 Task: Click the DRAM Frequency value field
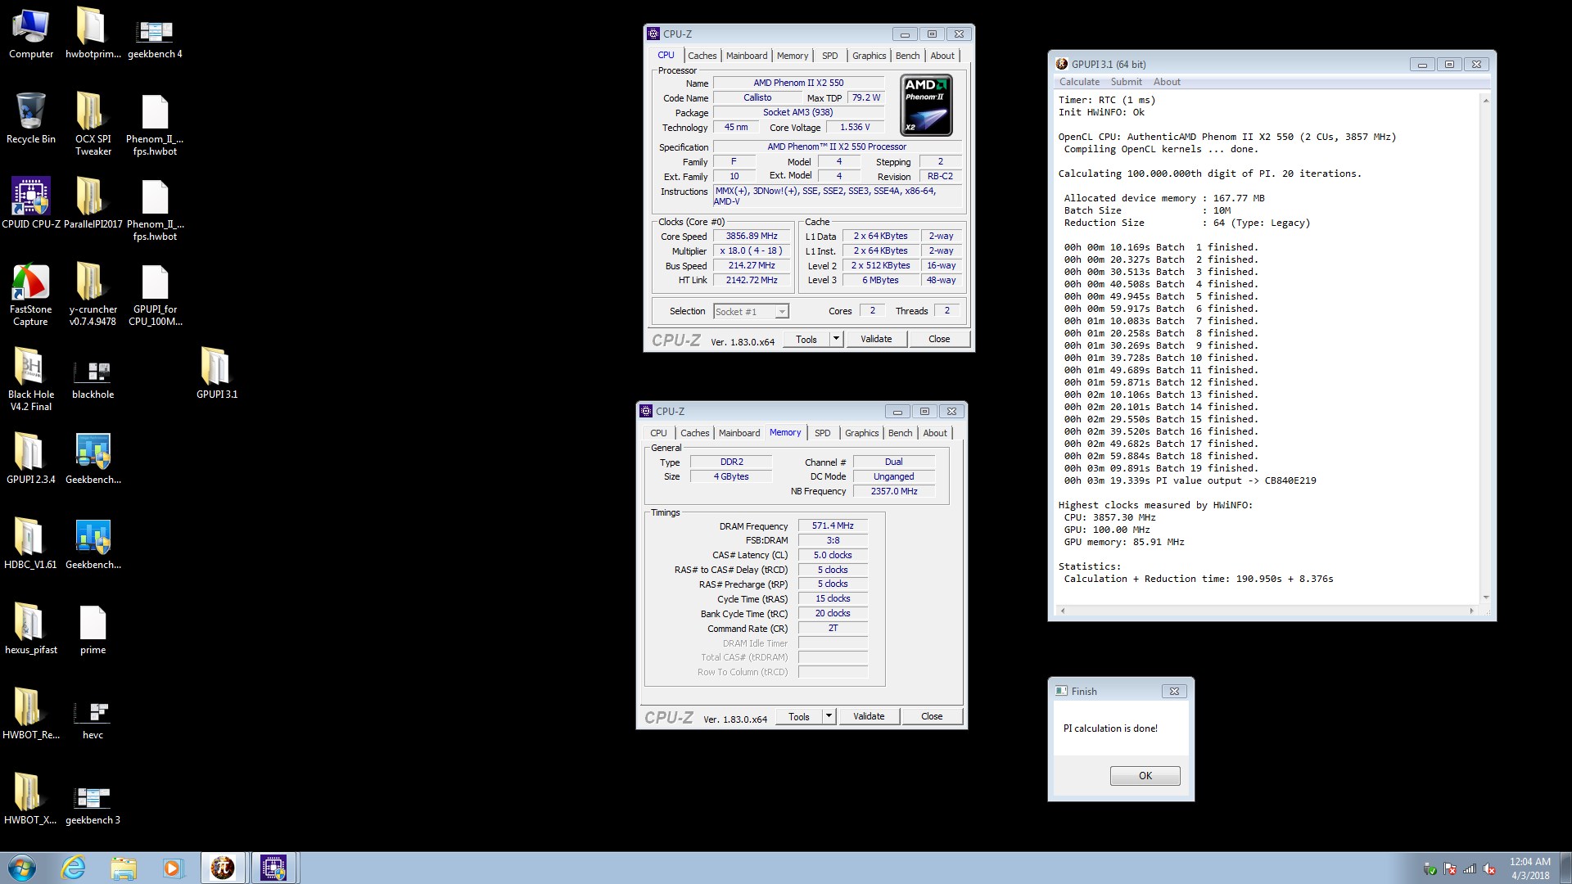click(833, 525)
